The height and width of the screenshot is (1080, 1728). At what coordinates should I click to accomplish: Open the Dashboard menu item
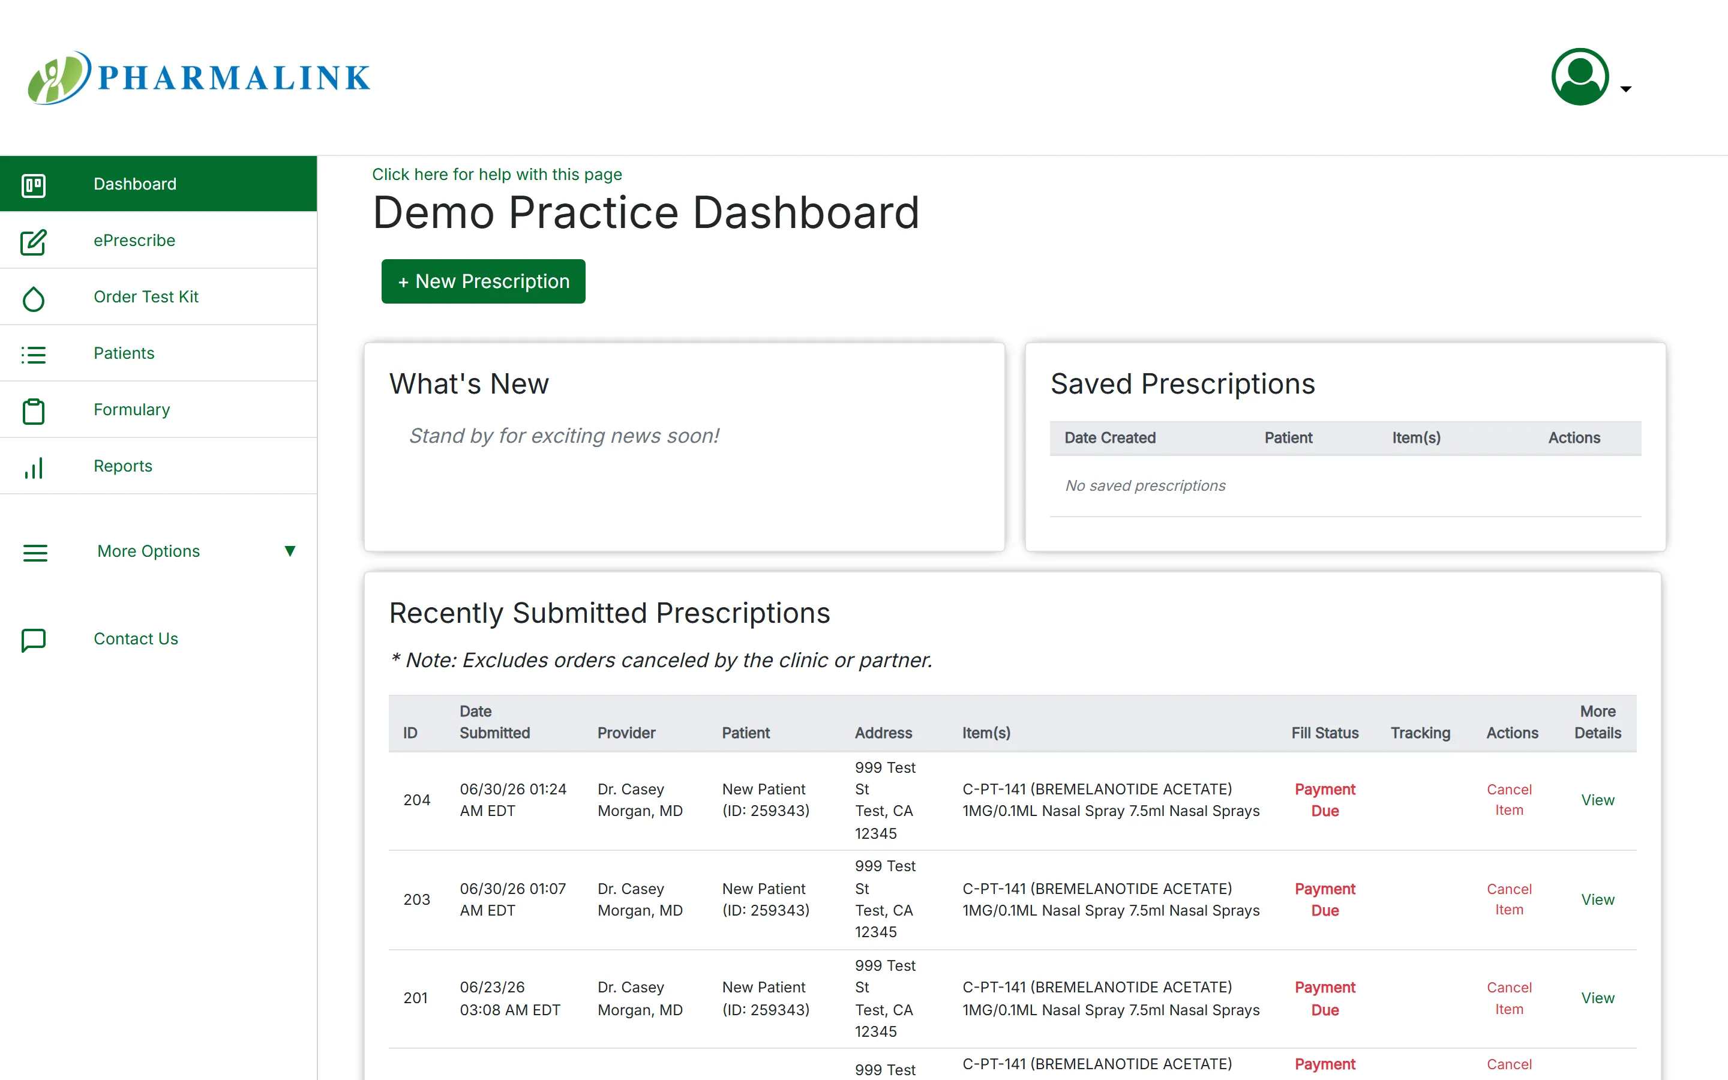158,184
